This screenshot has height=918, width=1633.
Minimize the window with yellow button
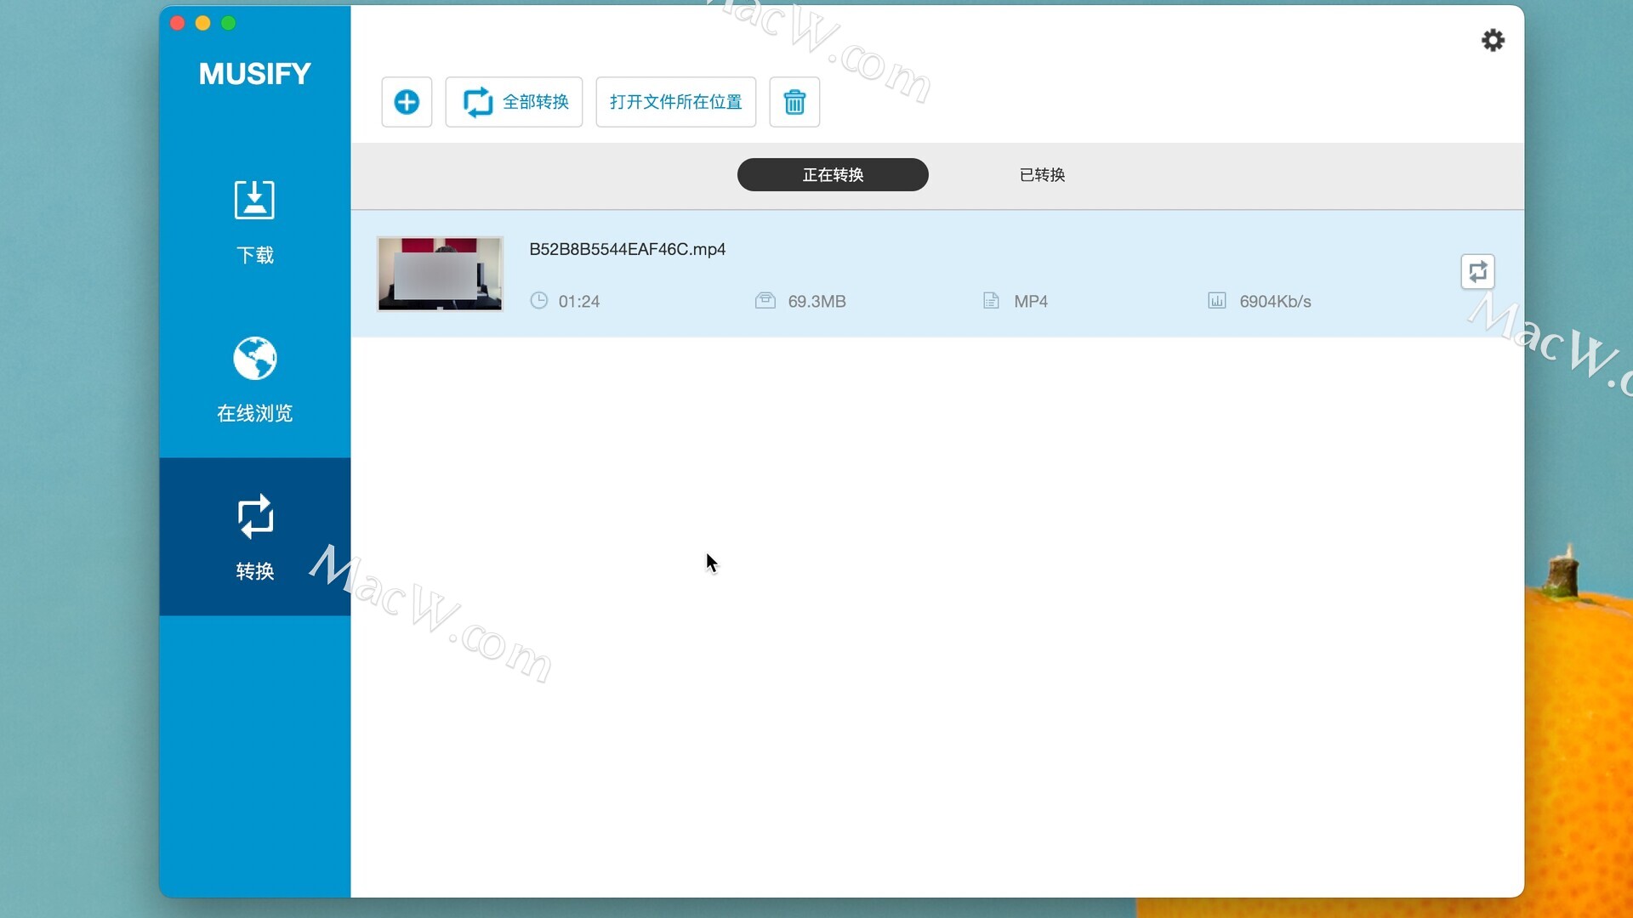[203, 23]
